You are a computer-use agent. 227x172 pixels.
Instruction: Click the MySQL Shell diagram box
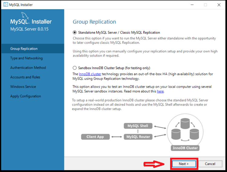click(x=138, y=126)
